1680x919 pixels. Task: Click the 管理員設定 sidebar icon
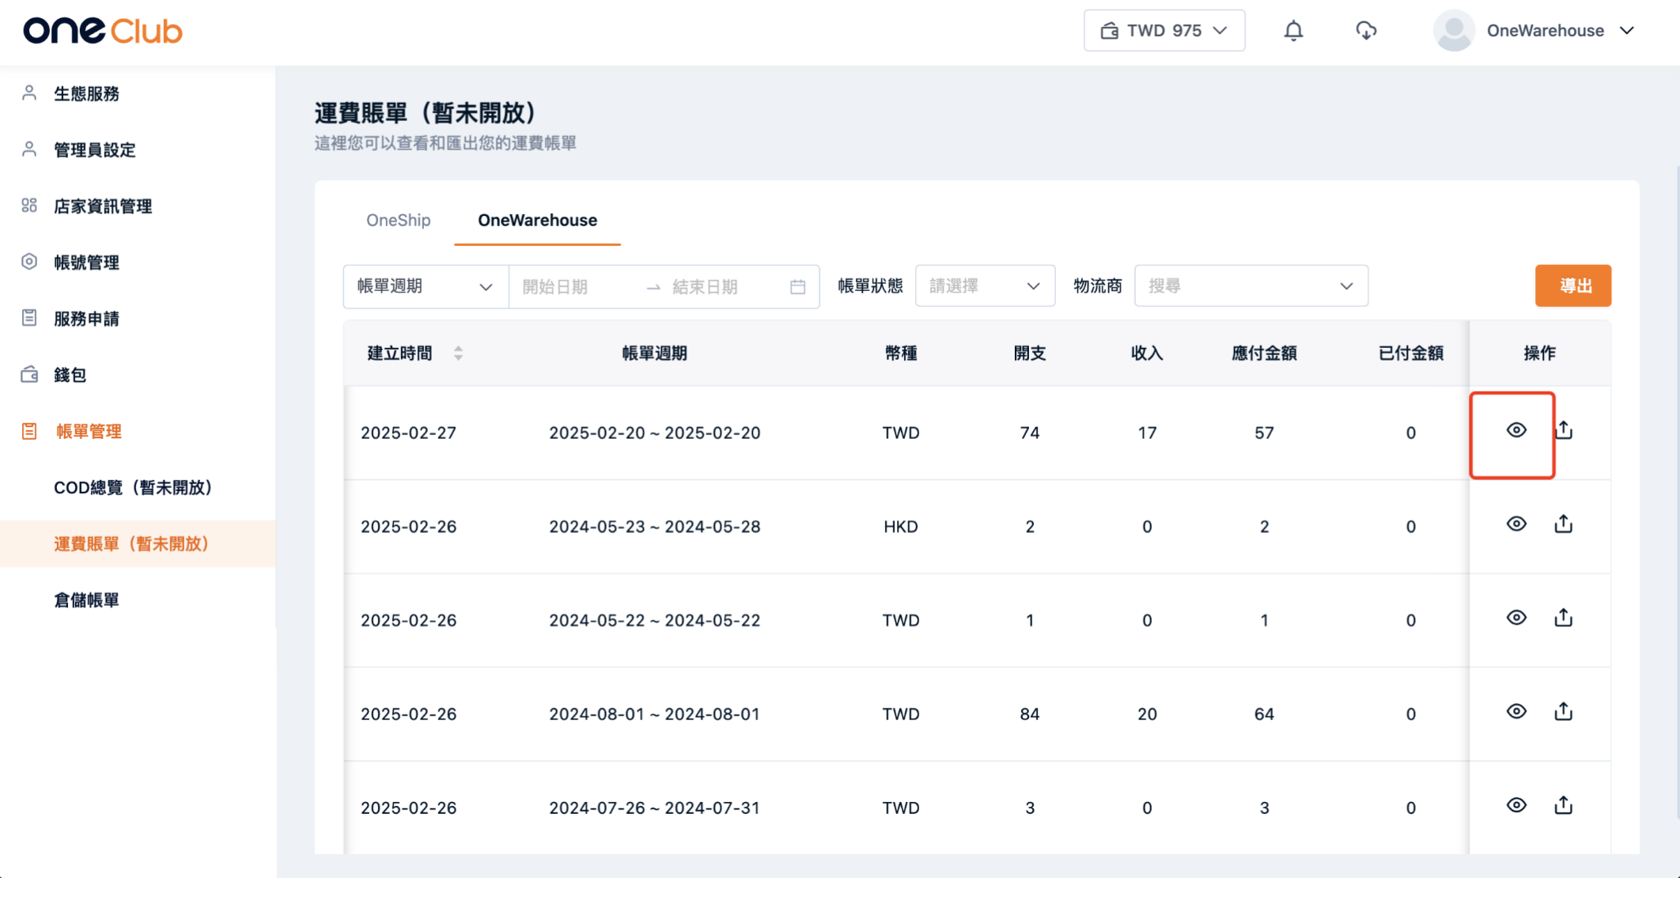tap(29, 149)
